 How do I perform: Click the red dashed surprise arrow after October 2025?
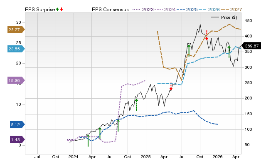click(207, 35)
